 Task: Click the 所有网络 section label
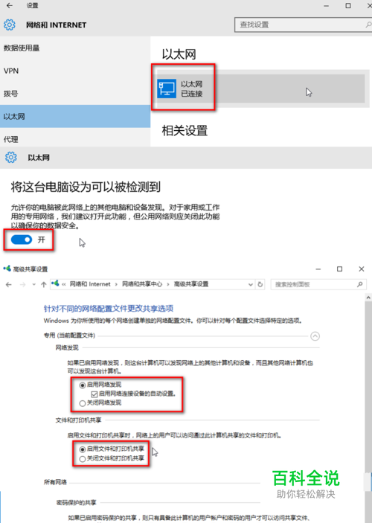[x=55, y=482]
